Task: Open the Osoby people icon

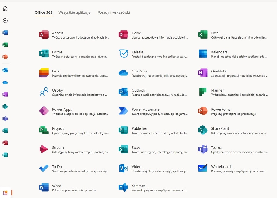Action: tap(44, 92)
